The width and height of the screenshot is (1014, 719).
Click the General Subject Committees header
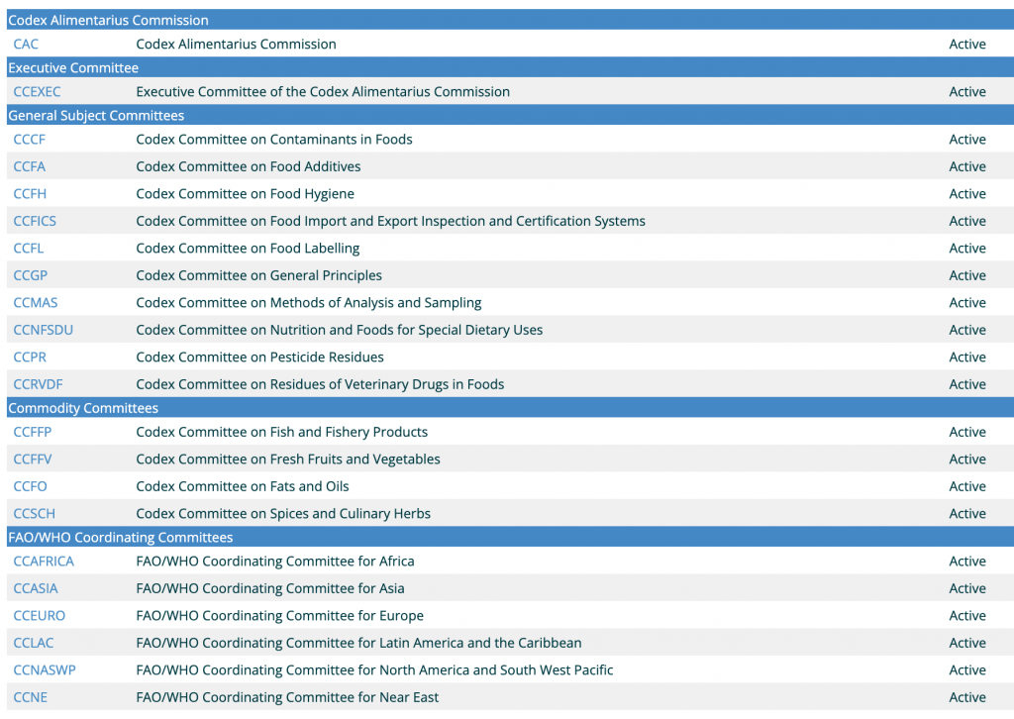[510, 115]
